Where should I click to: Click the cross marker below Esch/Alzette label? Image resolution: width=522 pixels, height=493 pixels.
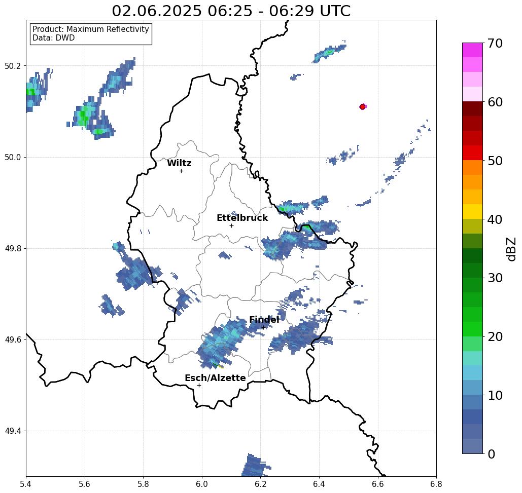coord(199,386)
